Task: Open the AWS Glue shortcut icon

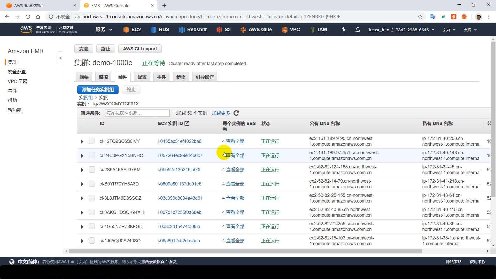Action: 243,30
